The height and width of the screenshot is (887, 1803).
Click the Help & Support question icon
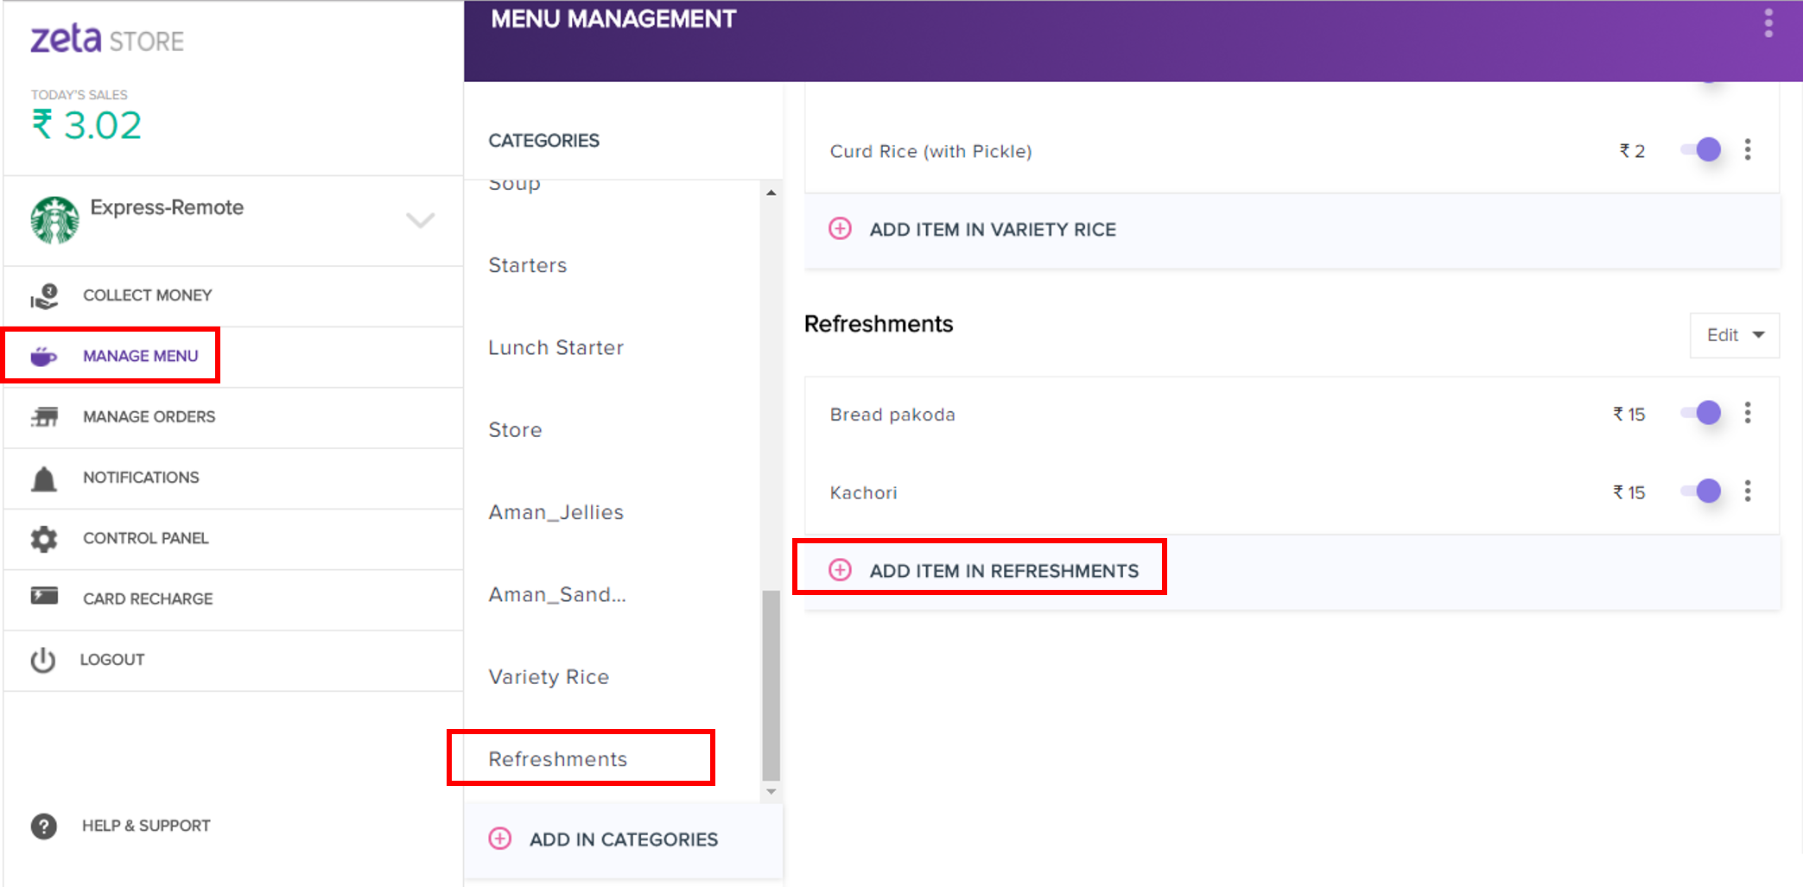[43, 827]
